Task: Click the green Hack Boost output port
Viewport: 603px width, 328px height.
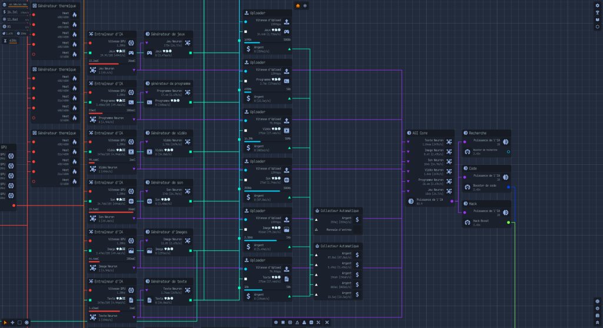Action: coord(508,223)
